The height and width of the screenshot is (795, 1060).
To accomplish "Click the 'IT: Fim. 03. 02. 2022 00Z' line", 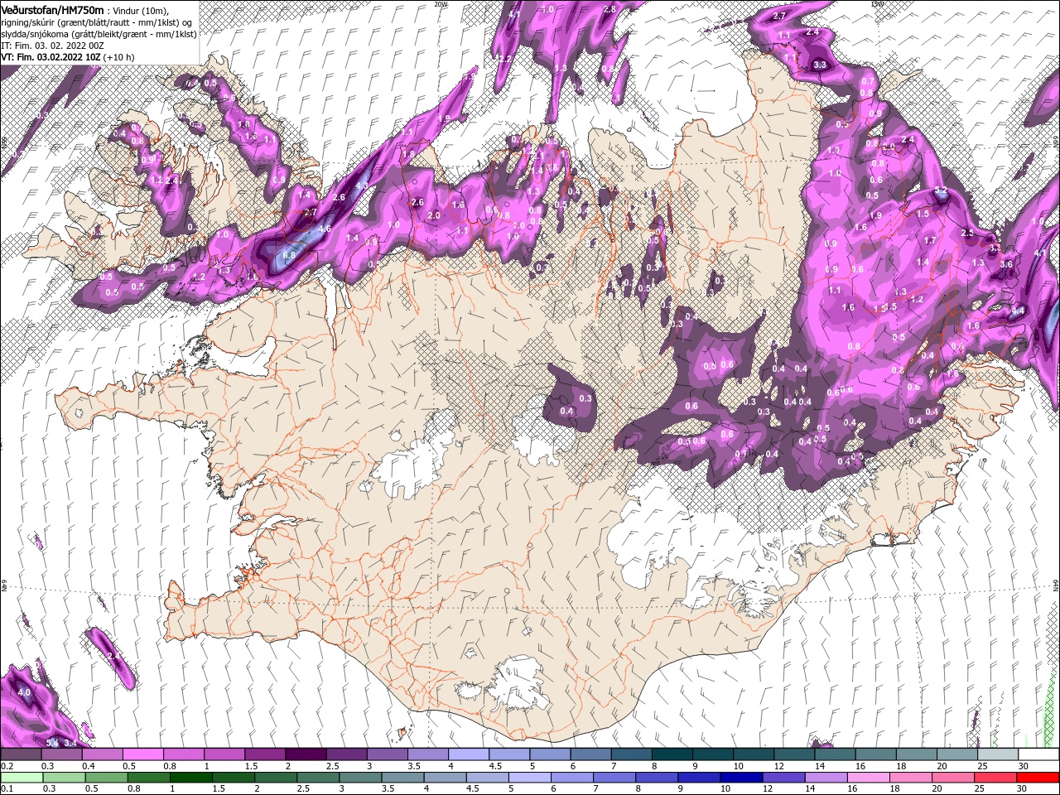I will coord(52,45).
